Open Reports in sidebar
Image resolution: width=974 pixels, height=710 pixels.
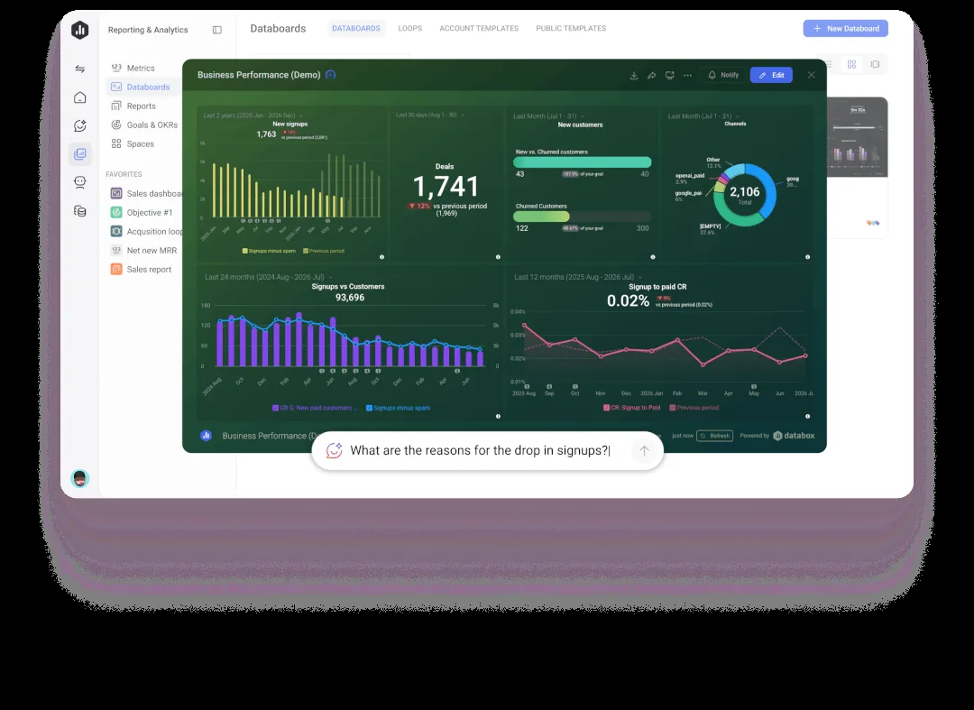pyautogui.click(x=141, y=106)
